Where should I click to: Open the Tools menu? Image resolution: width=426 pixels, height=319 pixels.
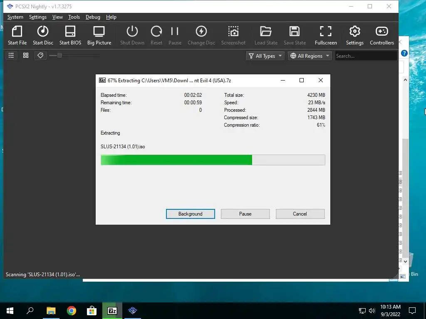click(74, 17)
